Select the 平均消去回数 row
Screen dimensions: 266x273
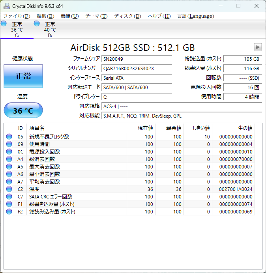pyautogui.click(x=129, y=181)
